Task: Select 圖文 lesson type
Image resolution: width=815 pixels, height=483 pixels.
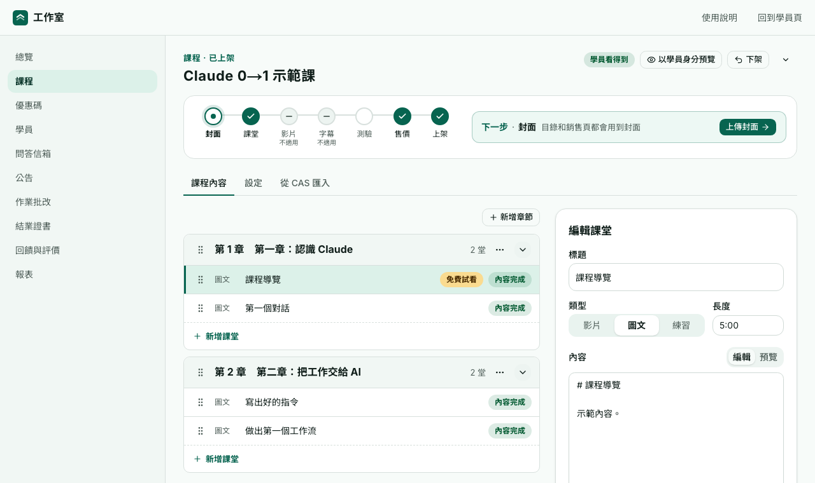Action: click(637, 325)
